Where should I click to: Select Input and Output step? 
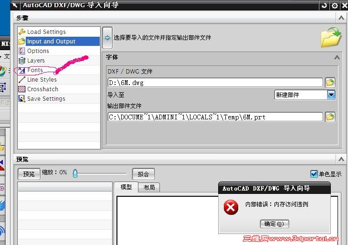59,42
